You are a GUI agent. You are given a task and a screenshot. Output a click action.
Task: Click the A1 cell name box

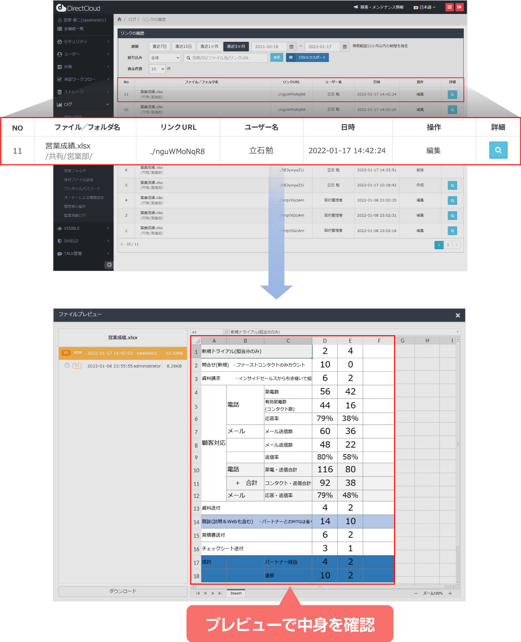pos(207,332)
